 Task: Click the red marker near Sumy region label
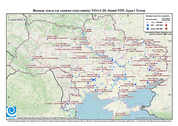click(124, 41)
